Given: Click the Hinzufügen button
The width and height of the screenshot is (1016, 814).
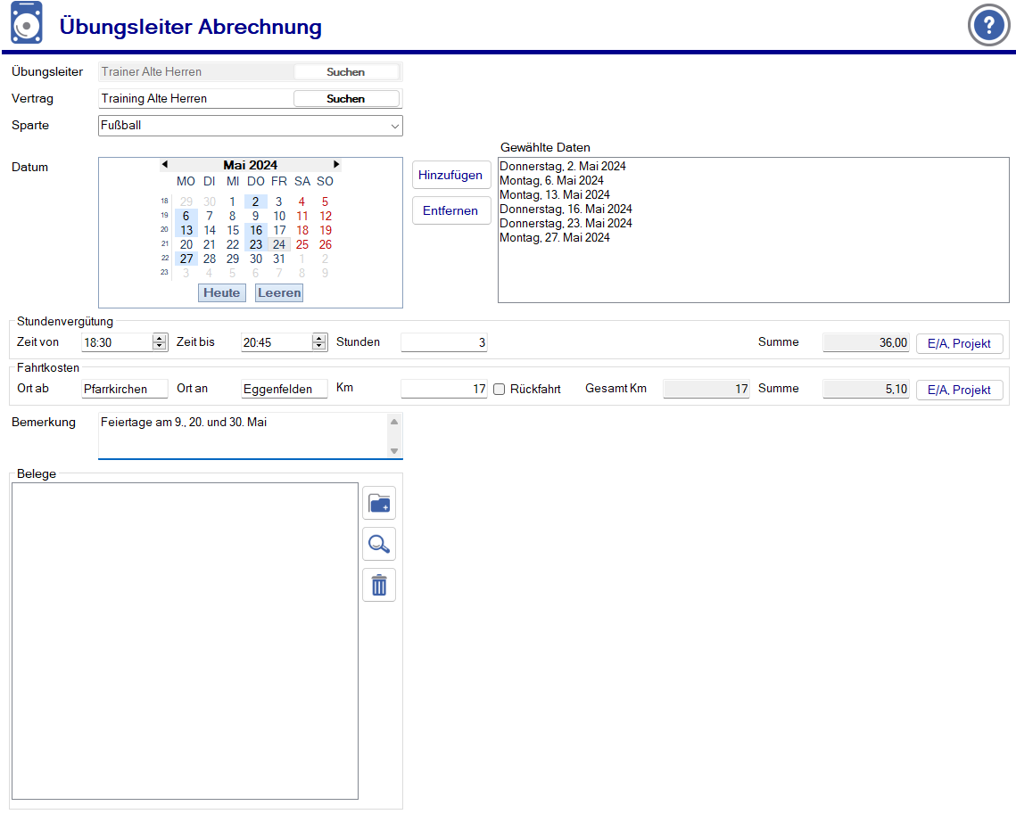Looking at the screenshot, I should [450, 176].
